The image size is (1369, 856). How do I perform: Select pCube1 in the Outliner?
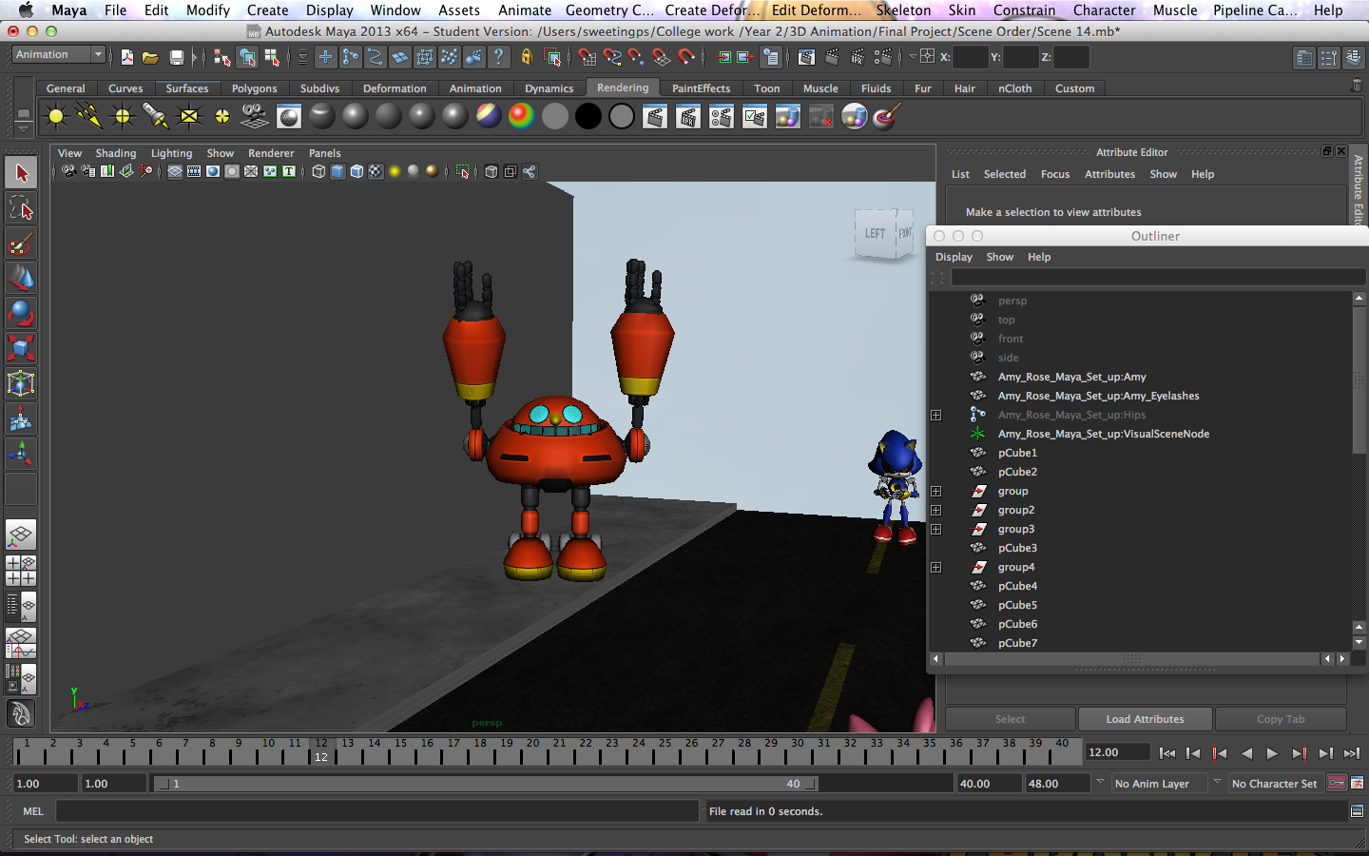coord(1016,453)
